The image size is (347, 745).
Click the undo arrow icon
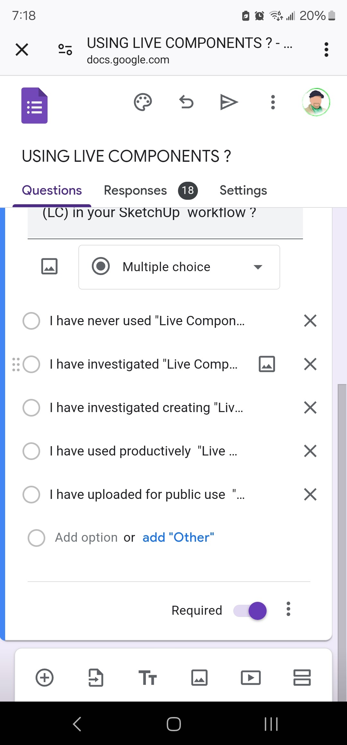(186, 102)
